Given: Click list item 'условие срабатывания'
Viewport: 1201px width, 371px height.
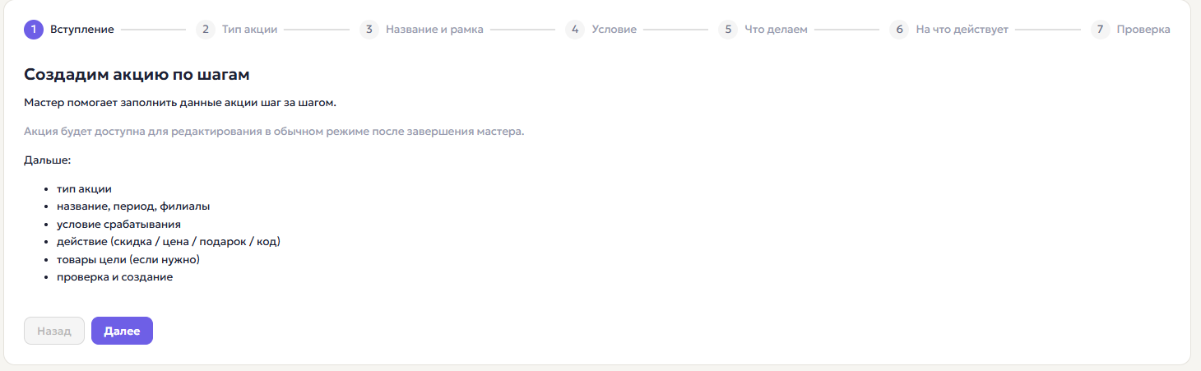Looking at the screenshot, I should (118, 224).
